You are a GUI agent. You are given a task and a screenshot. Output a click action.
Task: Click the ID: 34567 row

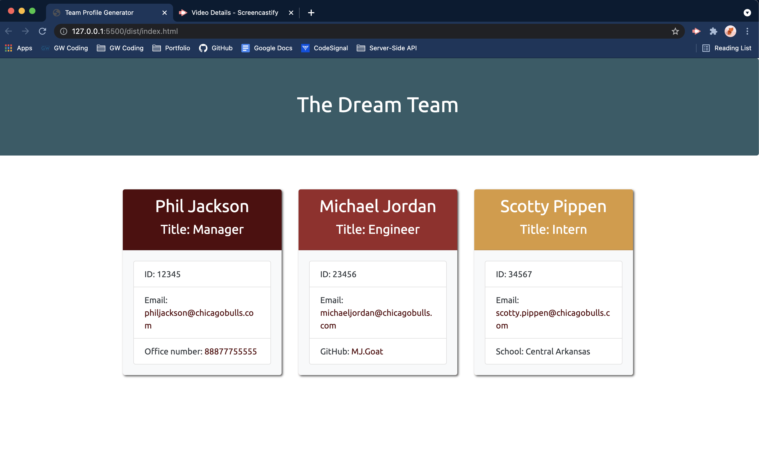(553, 274)
